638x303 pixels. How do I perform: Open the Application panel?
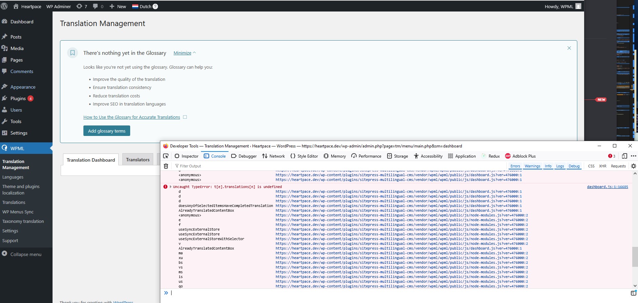coord(462,156)
